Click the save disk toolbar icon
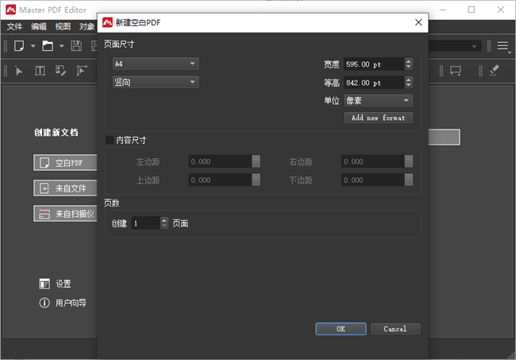Viewport: 516px width, 360px height. pos(76,46)
